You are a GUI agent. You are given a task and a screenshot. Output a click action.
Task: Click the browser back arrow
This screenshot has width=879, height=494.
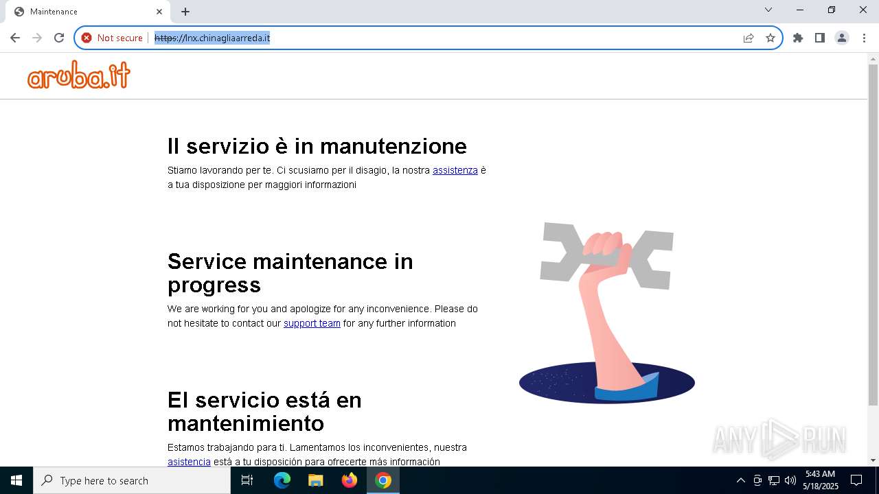15,38
